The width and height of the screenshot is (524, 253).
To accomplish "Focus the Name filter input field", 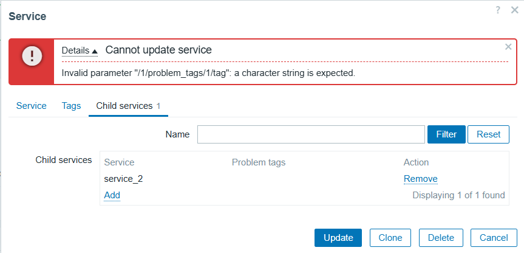I will click(311, 134).
